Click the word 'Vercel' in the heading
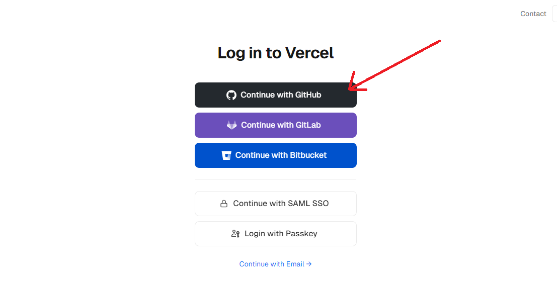Image resolution: width=557 pixels, height=282 pixels. [x=309, y=53]
